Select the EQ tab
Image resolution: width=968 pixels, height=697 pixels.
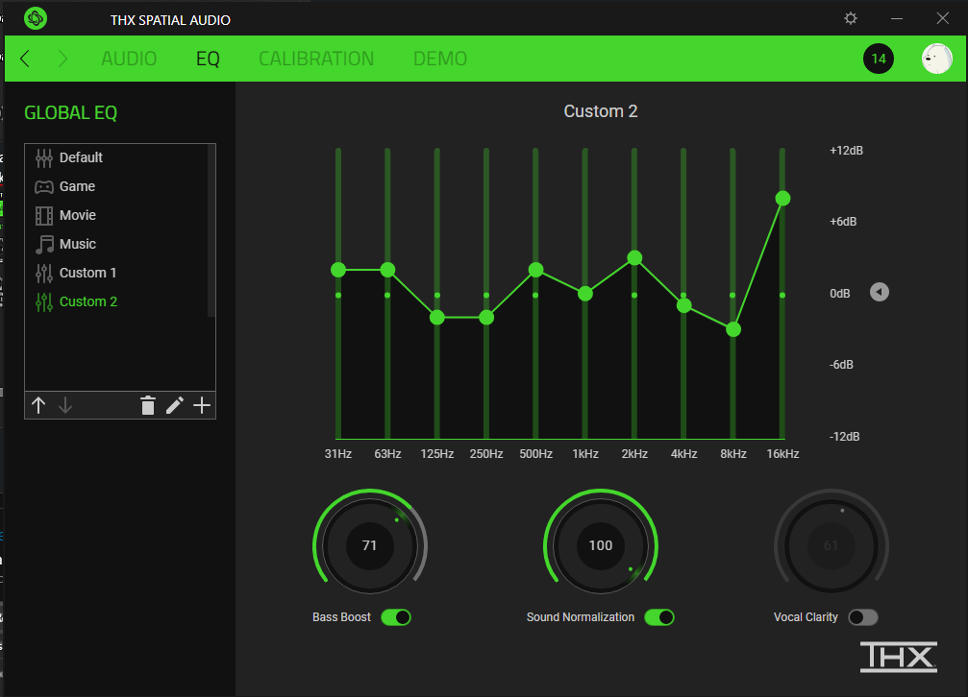pos(208,59)
